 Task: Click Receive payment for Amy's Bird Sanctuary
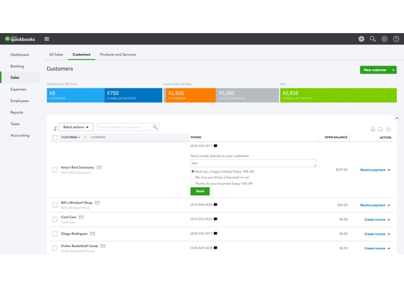373,170
